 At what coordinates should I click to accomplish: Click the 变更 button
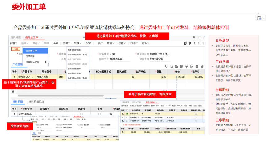pyautogui.click(x=89, y=43)
